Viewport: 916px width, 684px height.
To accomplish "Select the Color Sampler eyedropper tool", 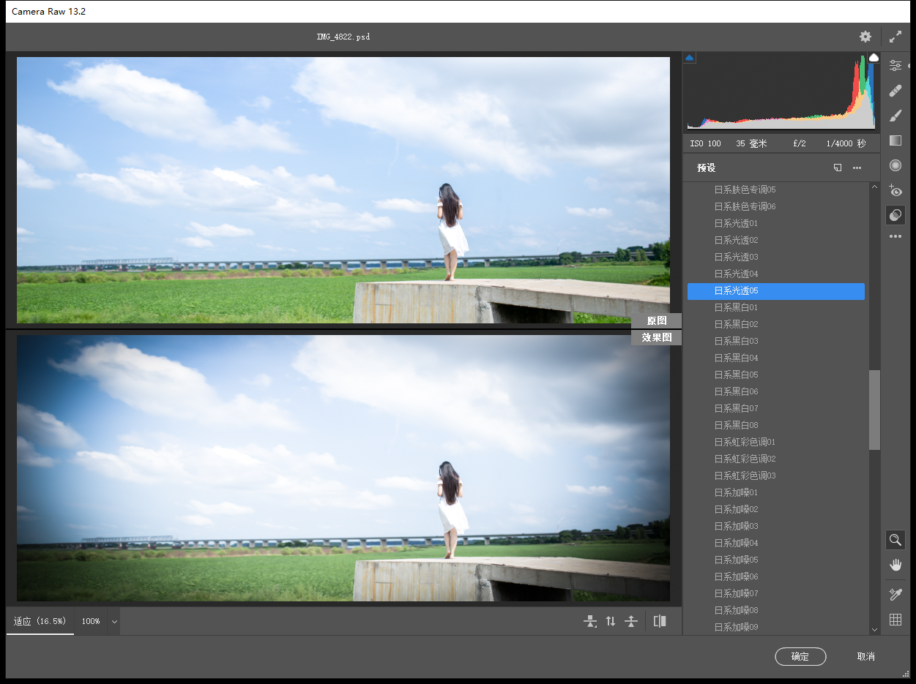I will (895, 595).
